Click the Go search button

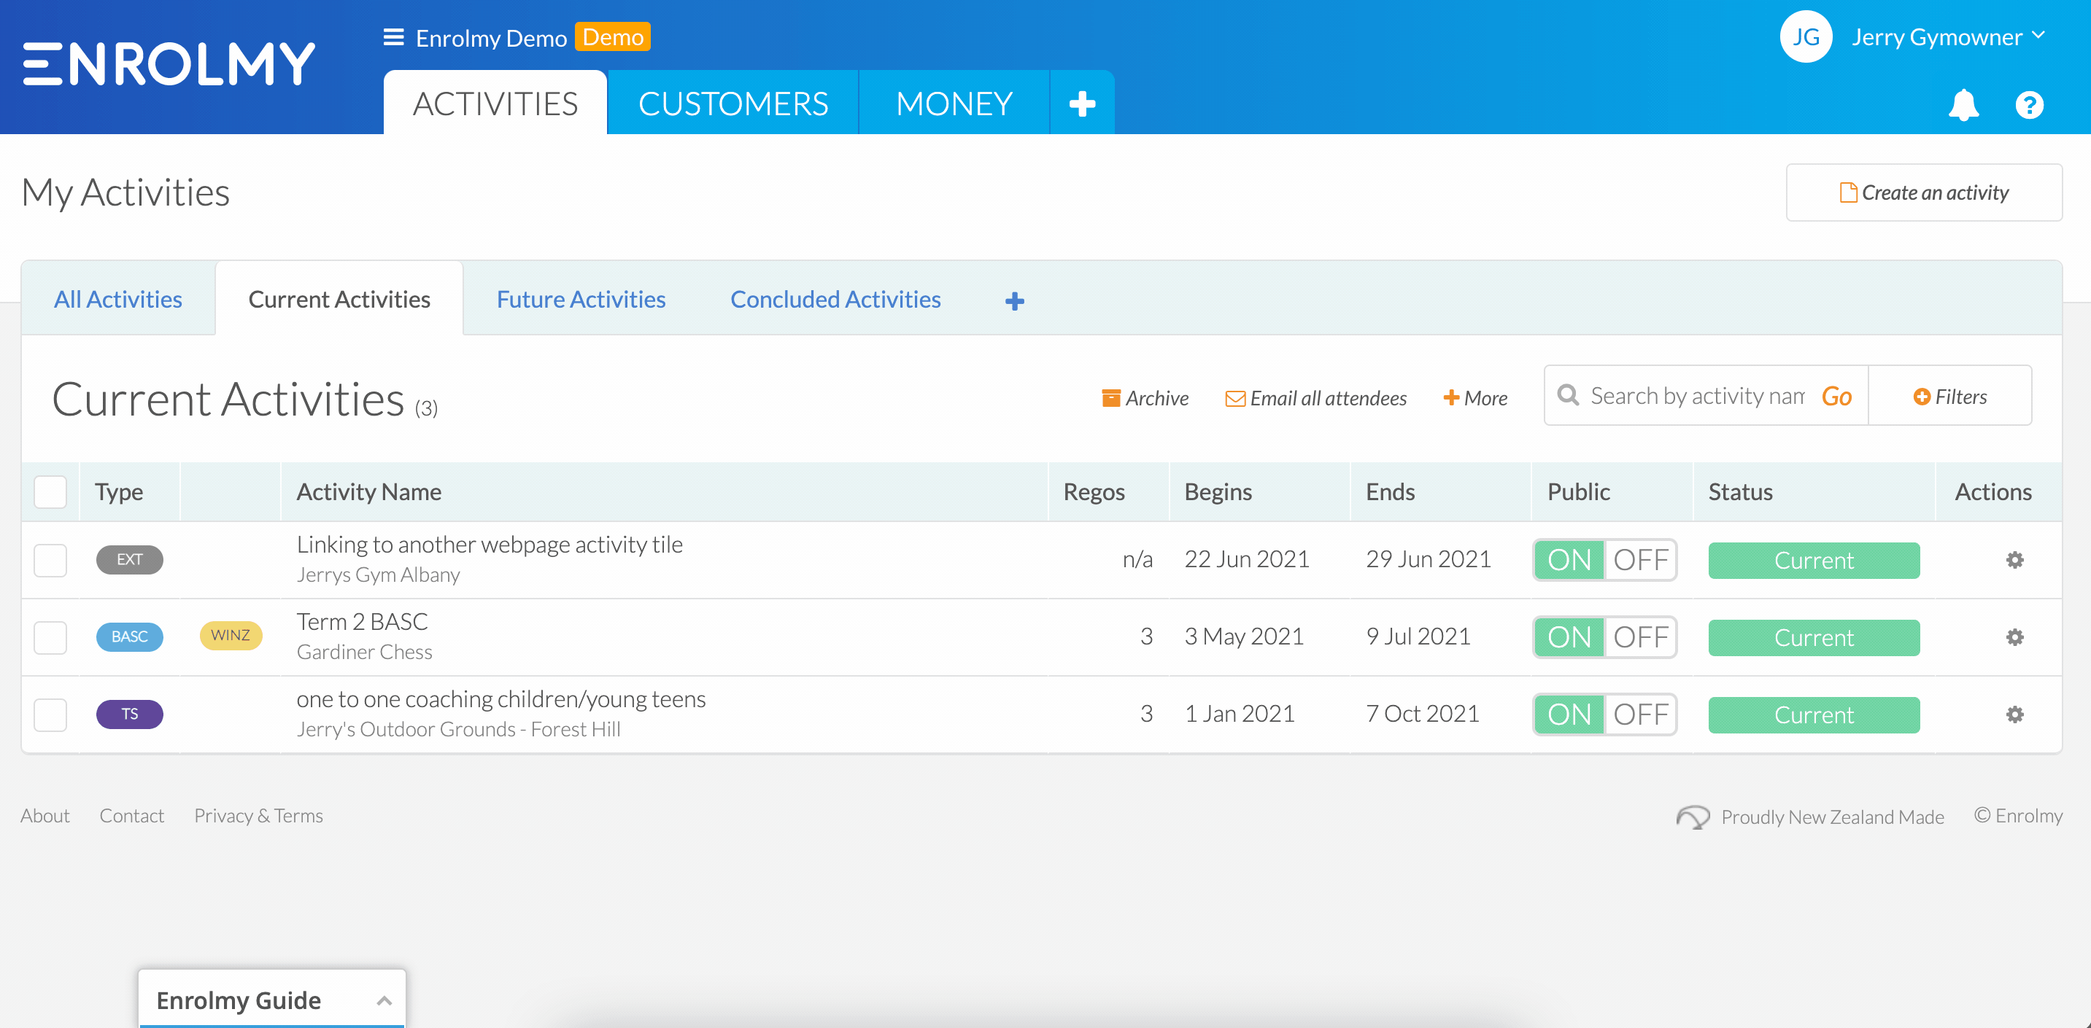(x=1837, y=396)
